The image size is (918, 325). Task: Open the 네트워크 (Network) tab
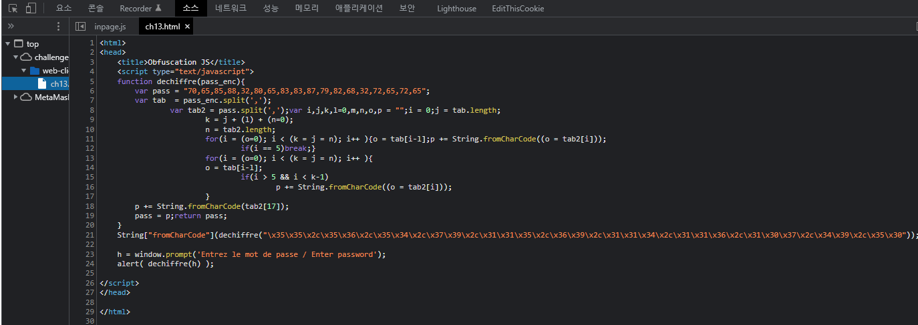231,9
